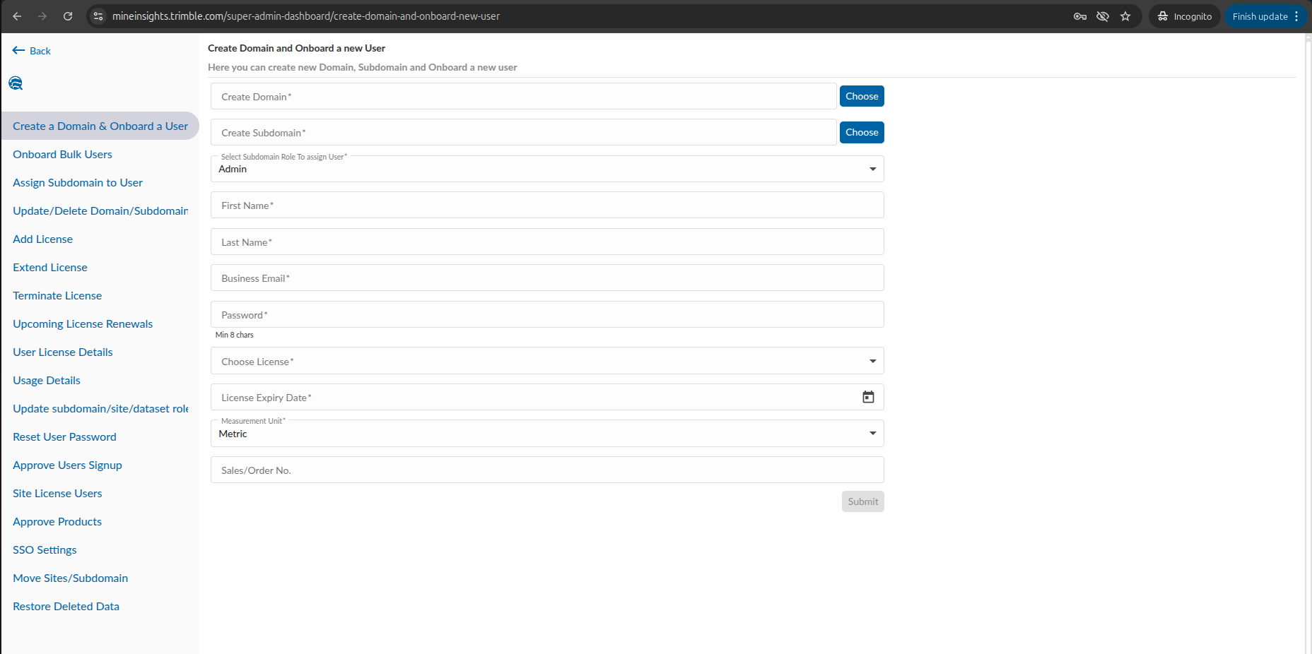Image resolution: width=1312 pixels, height=654 pixels.
Task: Select Reset User Password menu item
Action: [x=64, y=437]
